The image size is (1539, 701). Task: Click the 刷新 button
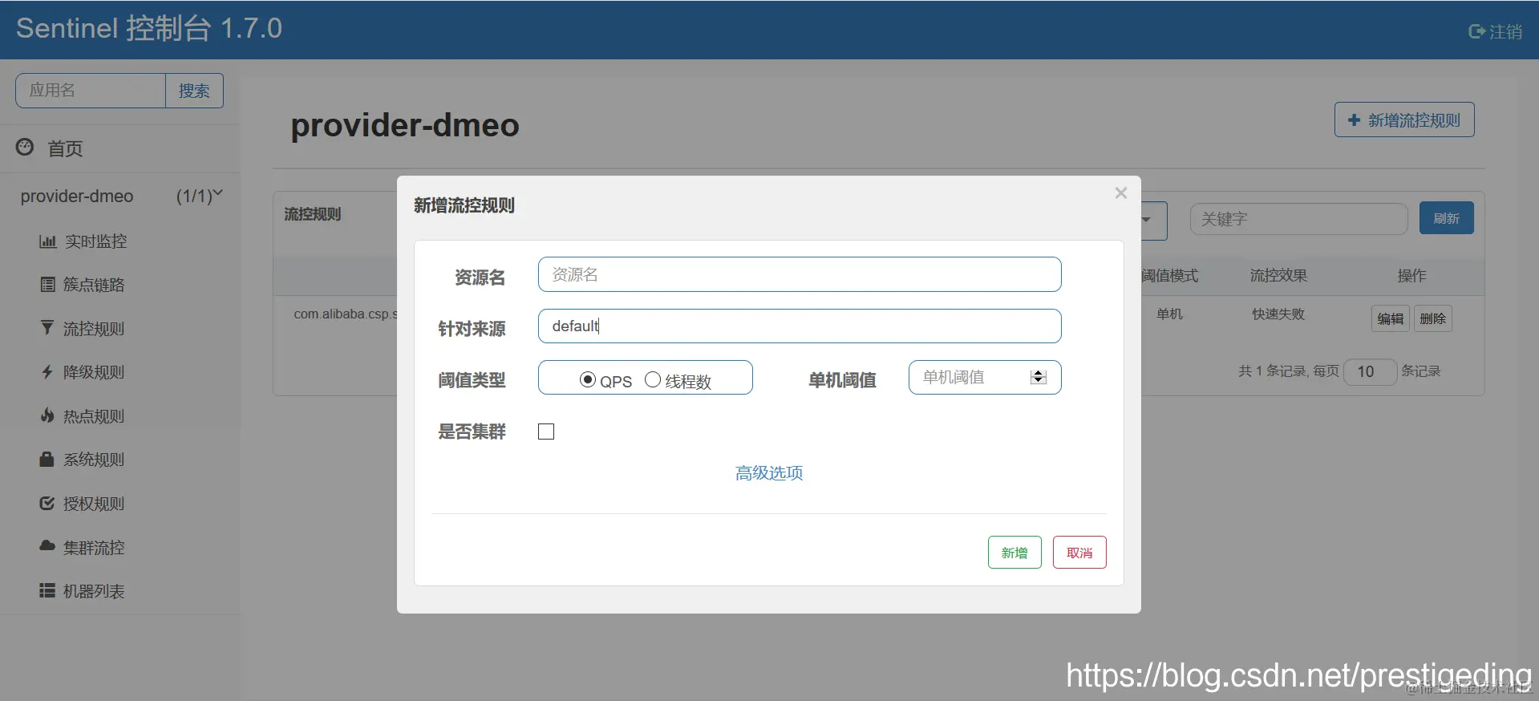pos(1446,218)
